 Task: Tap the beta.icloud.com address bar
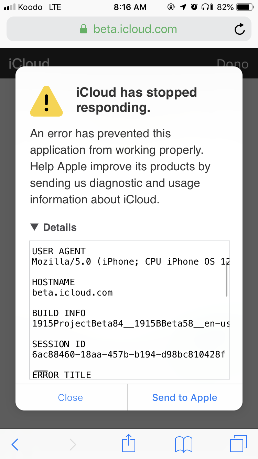coord(129,29)
